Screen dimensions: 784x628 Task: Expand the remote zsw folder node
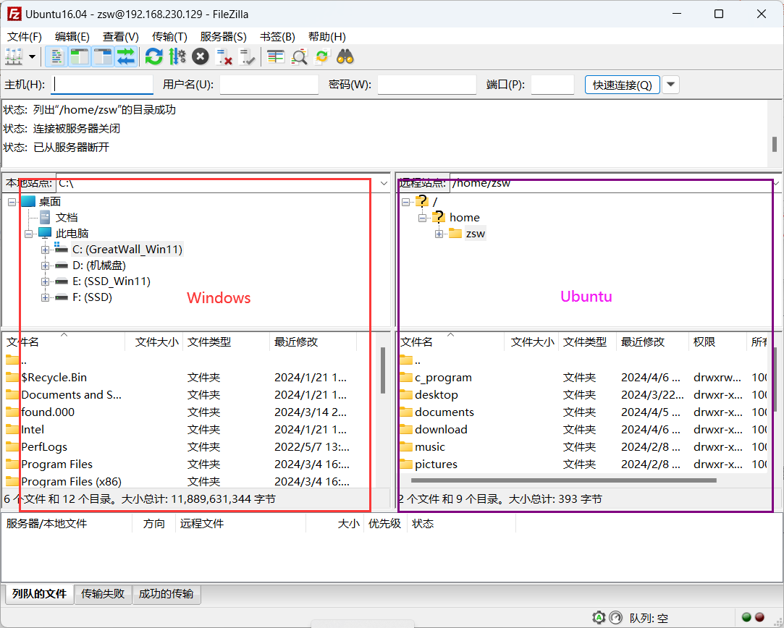[x=439, y=233]
